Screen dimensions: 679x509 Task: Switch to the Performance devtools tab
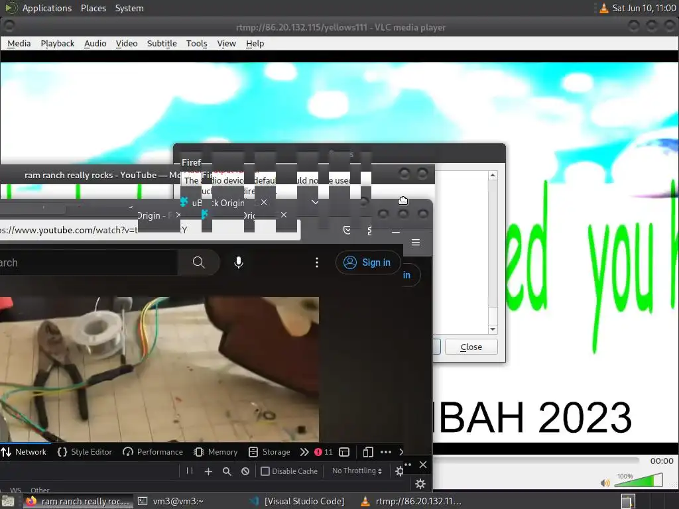[x=153, y=452]
